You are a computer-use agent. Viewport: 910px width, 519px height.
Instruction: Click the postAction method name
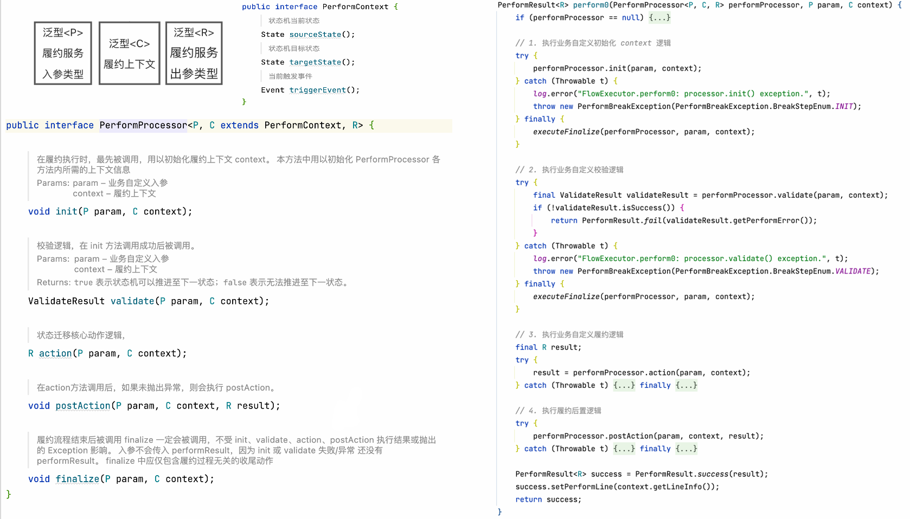(x=83, y=406)
